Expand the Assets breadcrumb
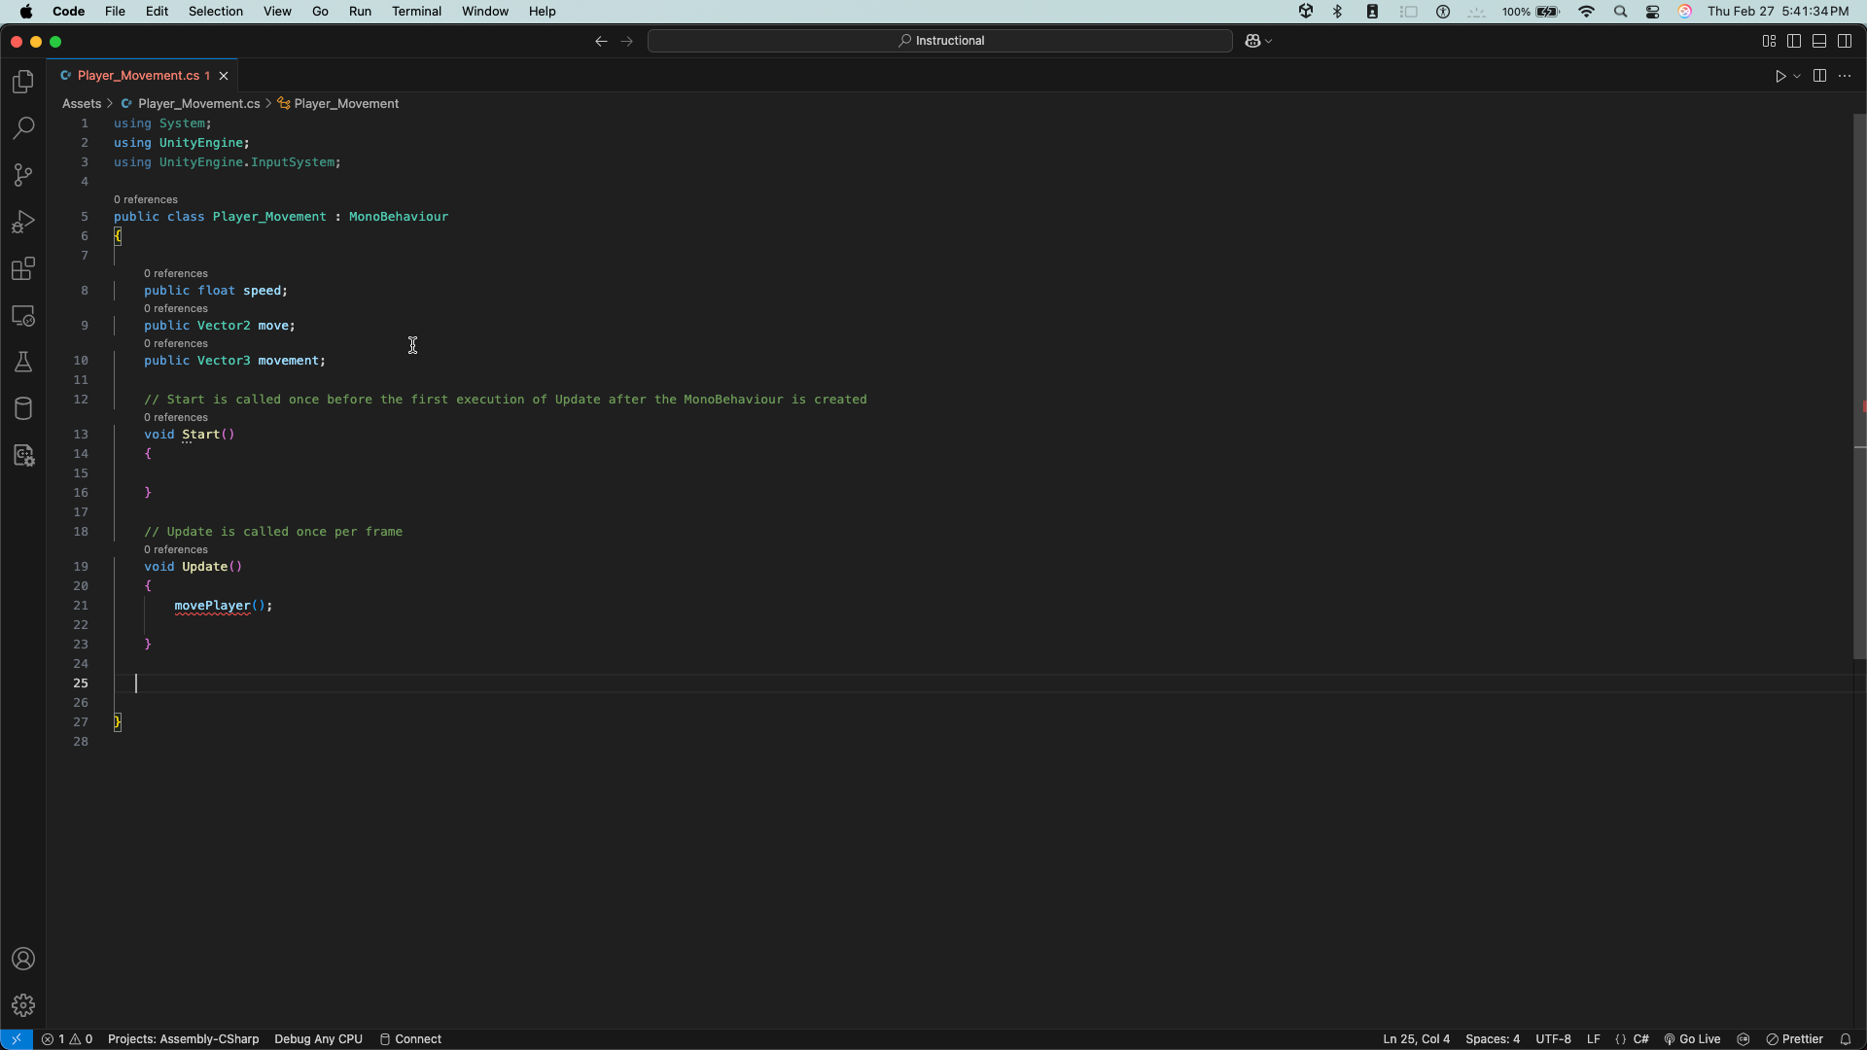The image size is (1867, 1050). point(82,104)
